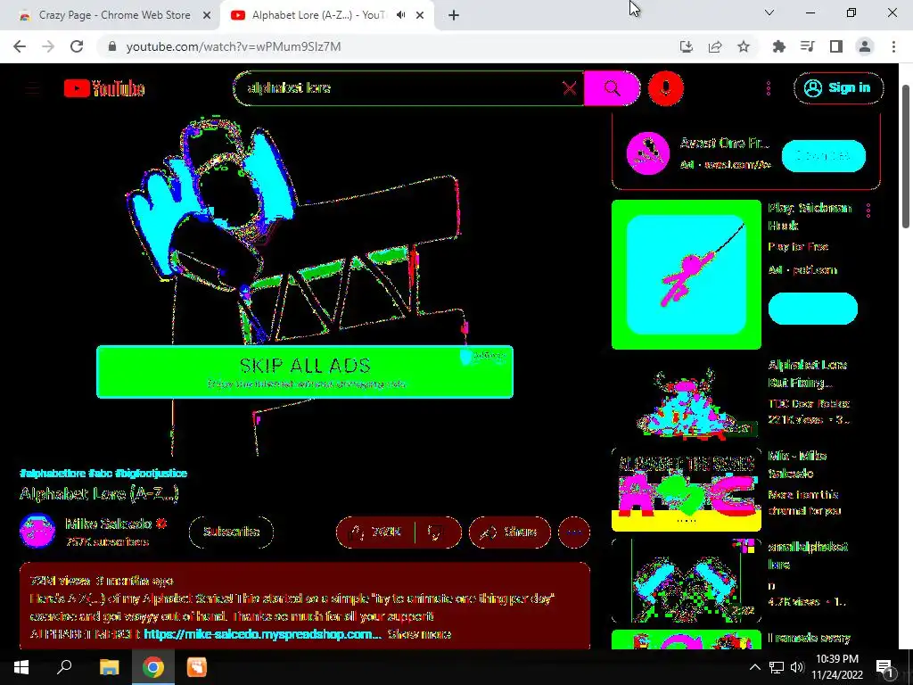The height and width of the screenshot is (685, 913).
Task: Click the Avast One ad button
Action: point(823,155)
